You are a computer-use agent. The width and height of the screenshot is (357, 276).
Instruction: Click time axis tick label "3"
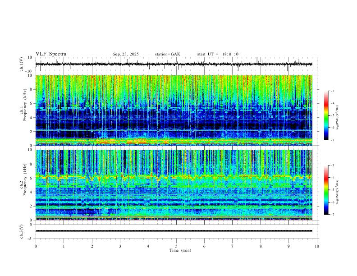(120, 246)
